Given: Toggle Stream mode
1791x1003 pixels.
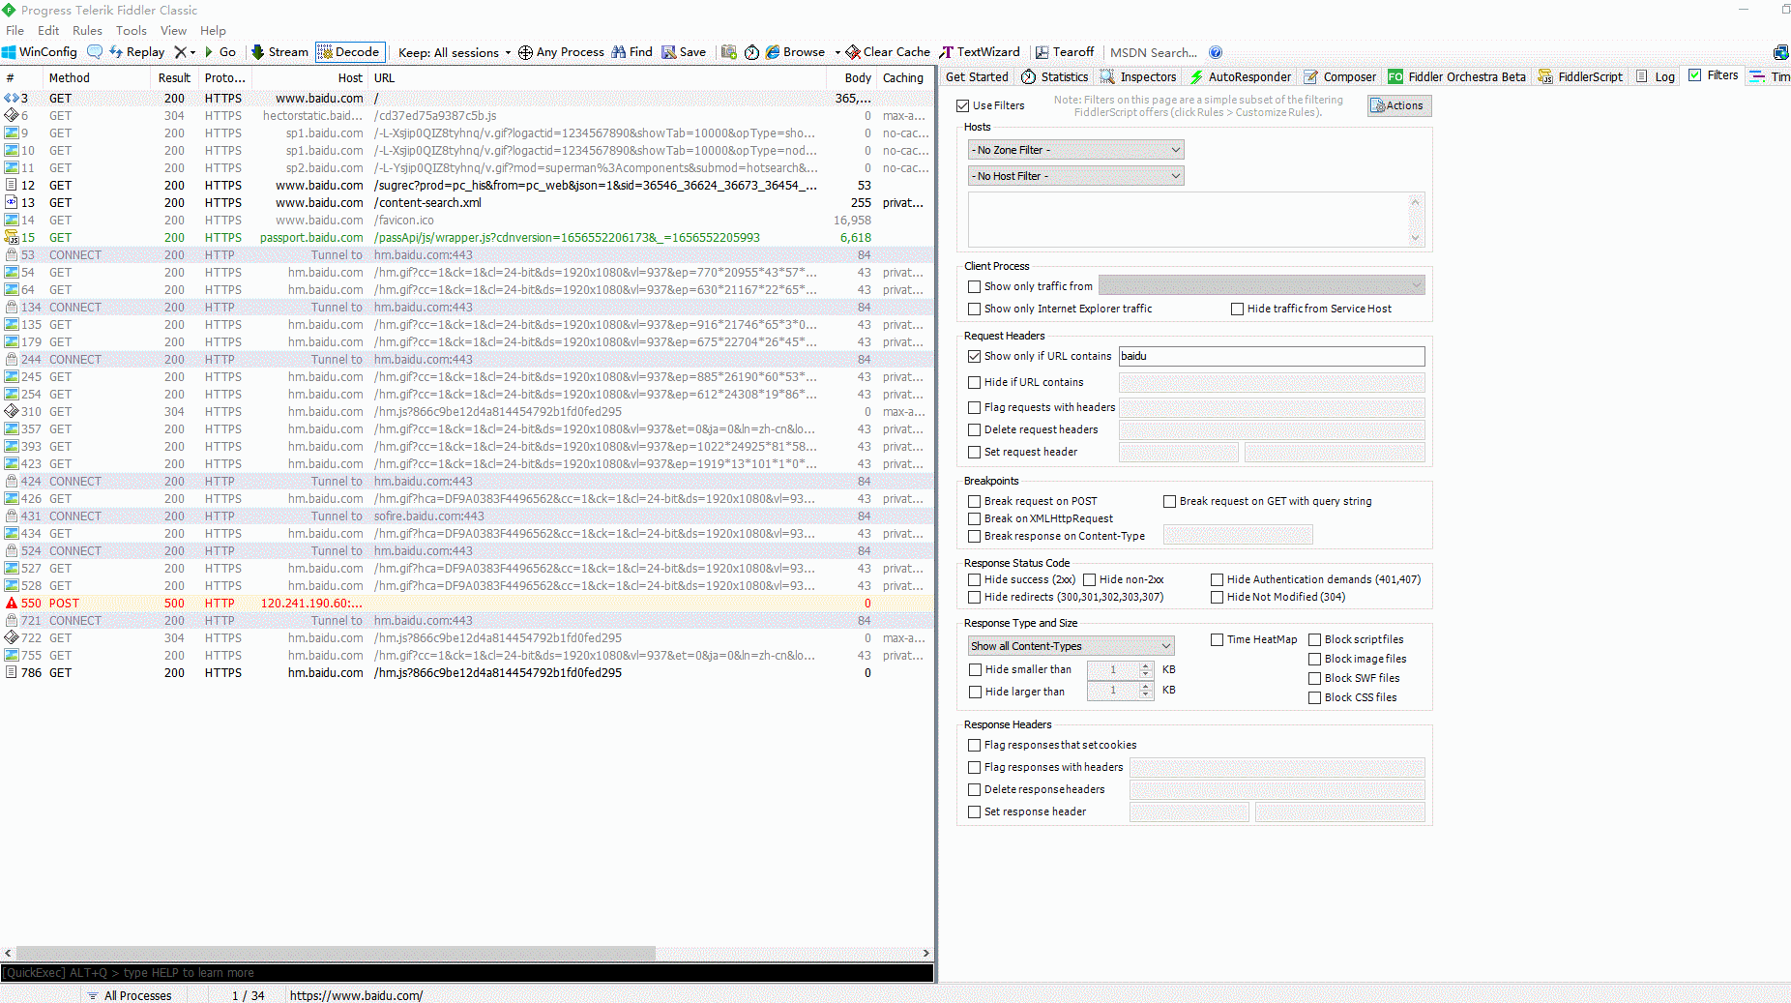Looking at the screenshot, I should point(279,52).
